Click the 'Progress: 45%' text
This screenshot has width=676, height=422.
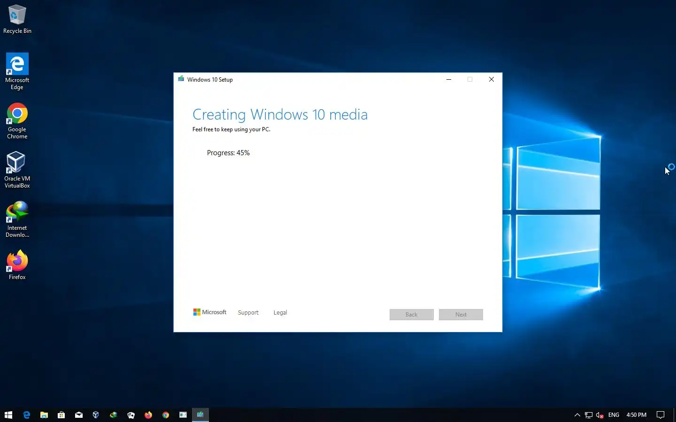pos(228,153)
